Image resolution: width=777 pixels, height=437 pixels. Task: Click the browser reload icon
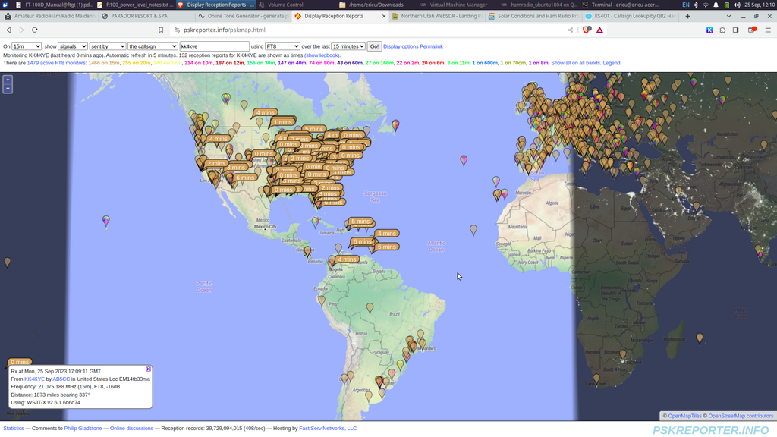[35, 30]
